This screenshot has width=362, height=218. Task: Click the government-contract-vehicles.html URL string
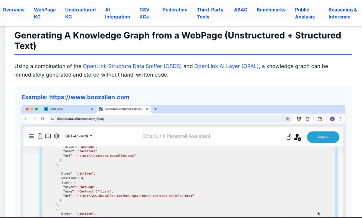(x=135, y=196)
